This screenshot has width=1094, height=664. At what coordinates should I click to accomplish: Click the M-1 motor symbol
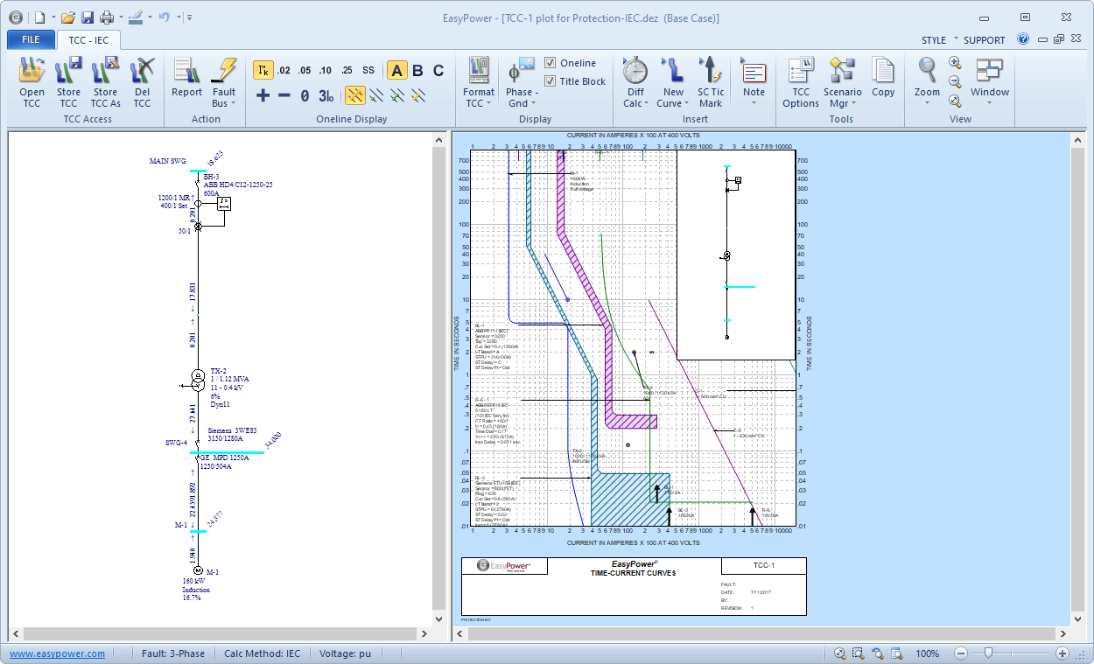coord(197,570)
